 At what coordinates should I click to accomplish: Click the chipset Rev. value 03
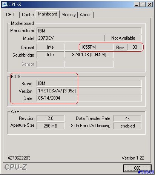[x=134, y=47]
